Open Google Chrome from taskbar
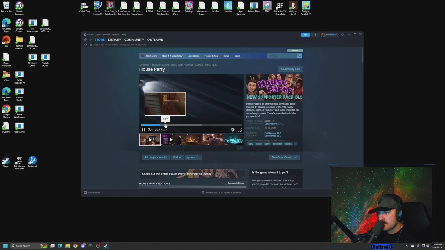 coord(75,246)
